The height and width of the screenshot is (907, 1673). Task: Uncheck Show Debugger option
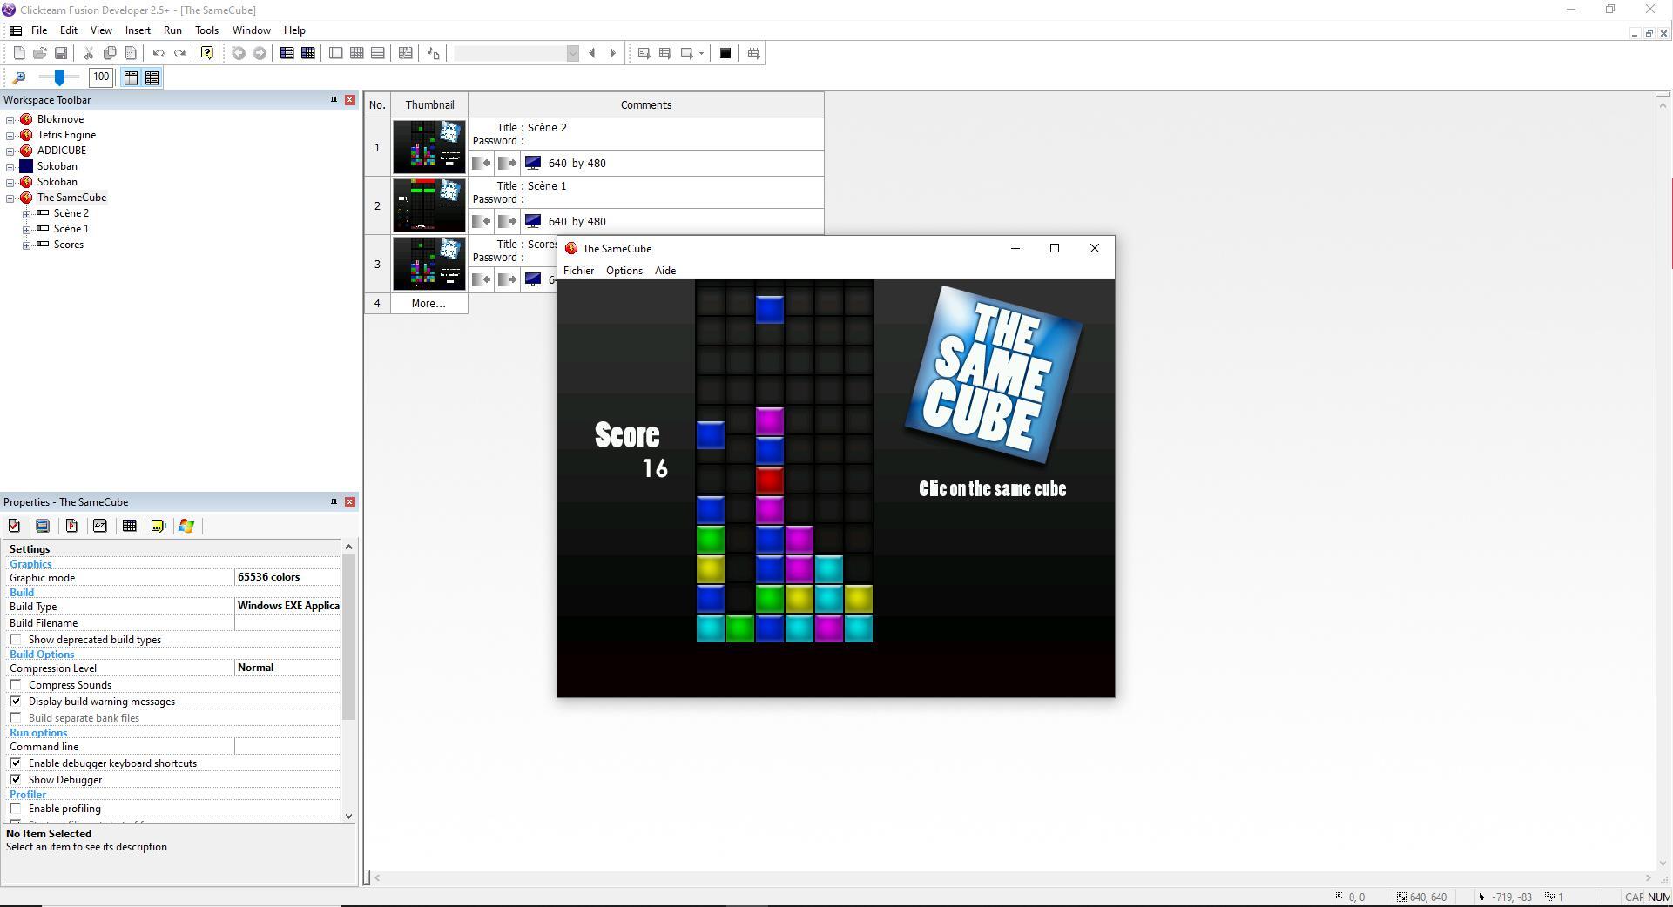(16, 780)
